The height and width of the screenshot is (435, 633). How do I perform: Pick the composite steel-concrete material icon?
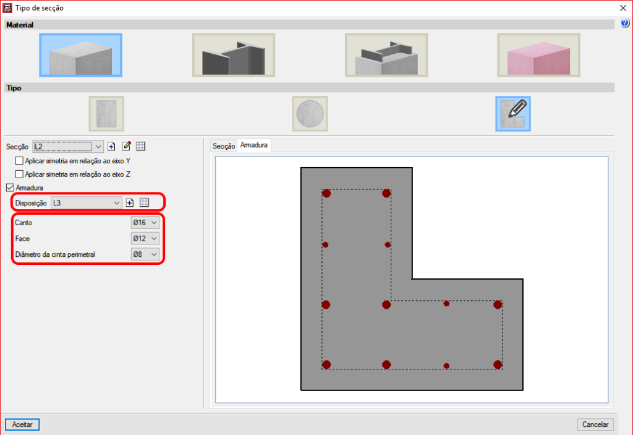386,55
